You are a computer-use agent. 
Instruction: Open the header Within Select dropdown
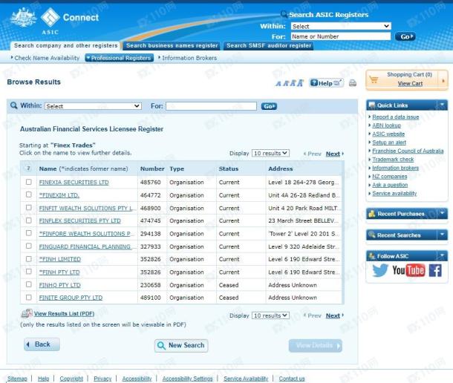click(x=341, y=26)
